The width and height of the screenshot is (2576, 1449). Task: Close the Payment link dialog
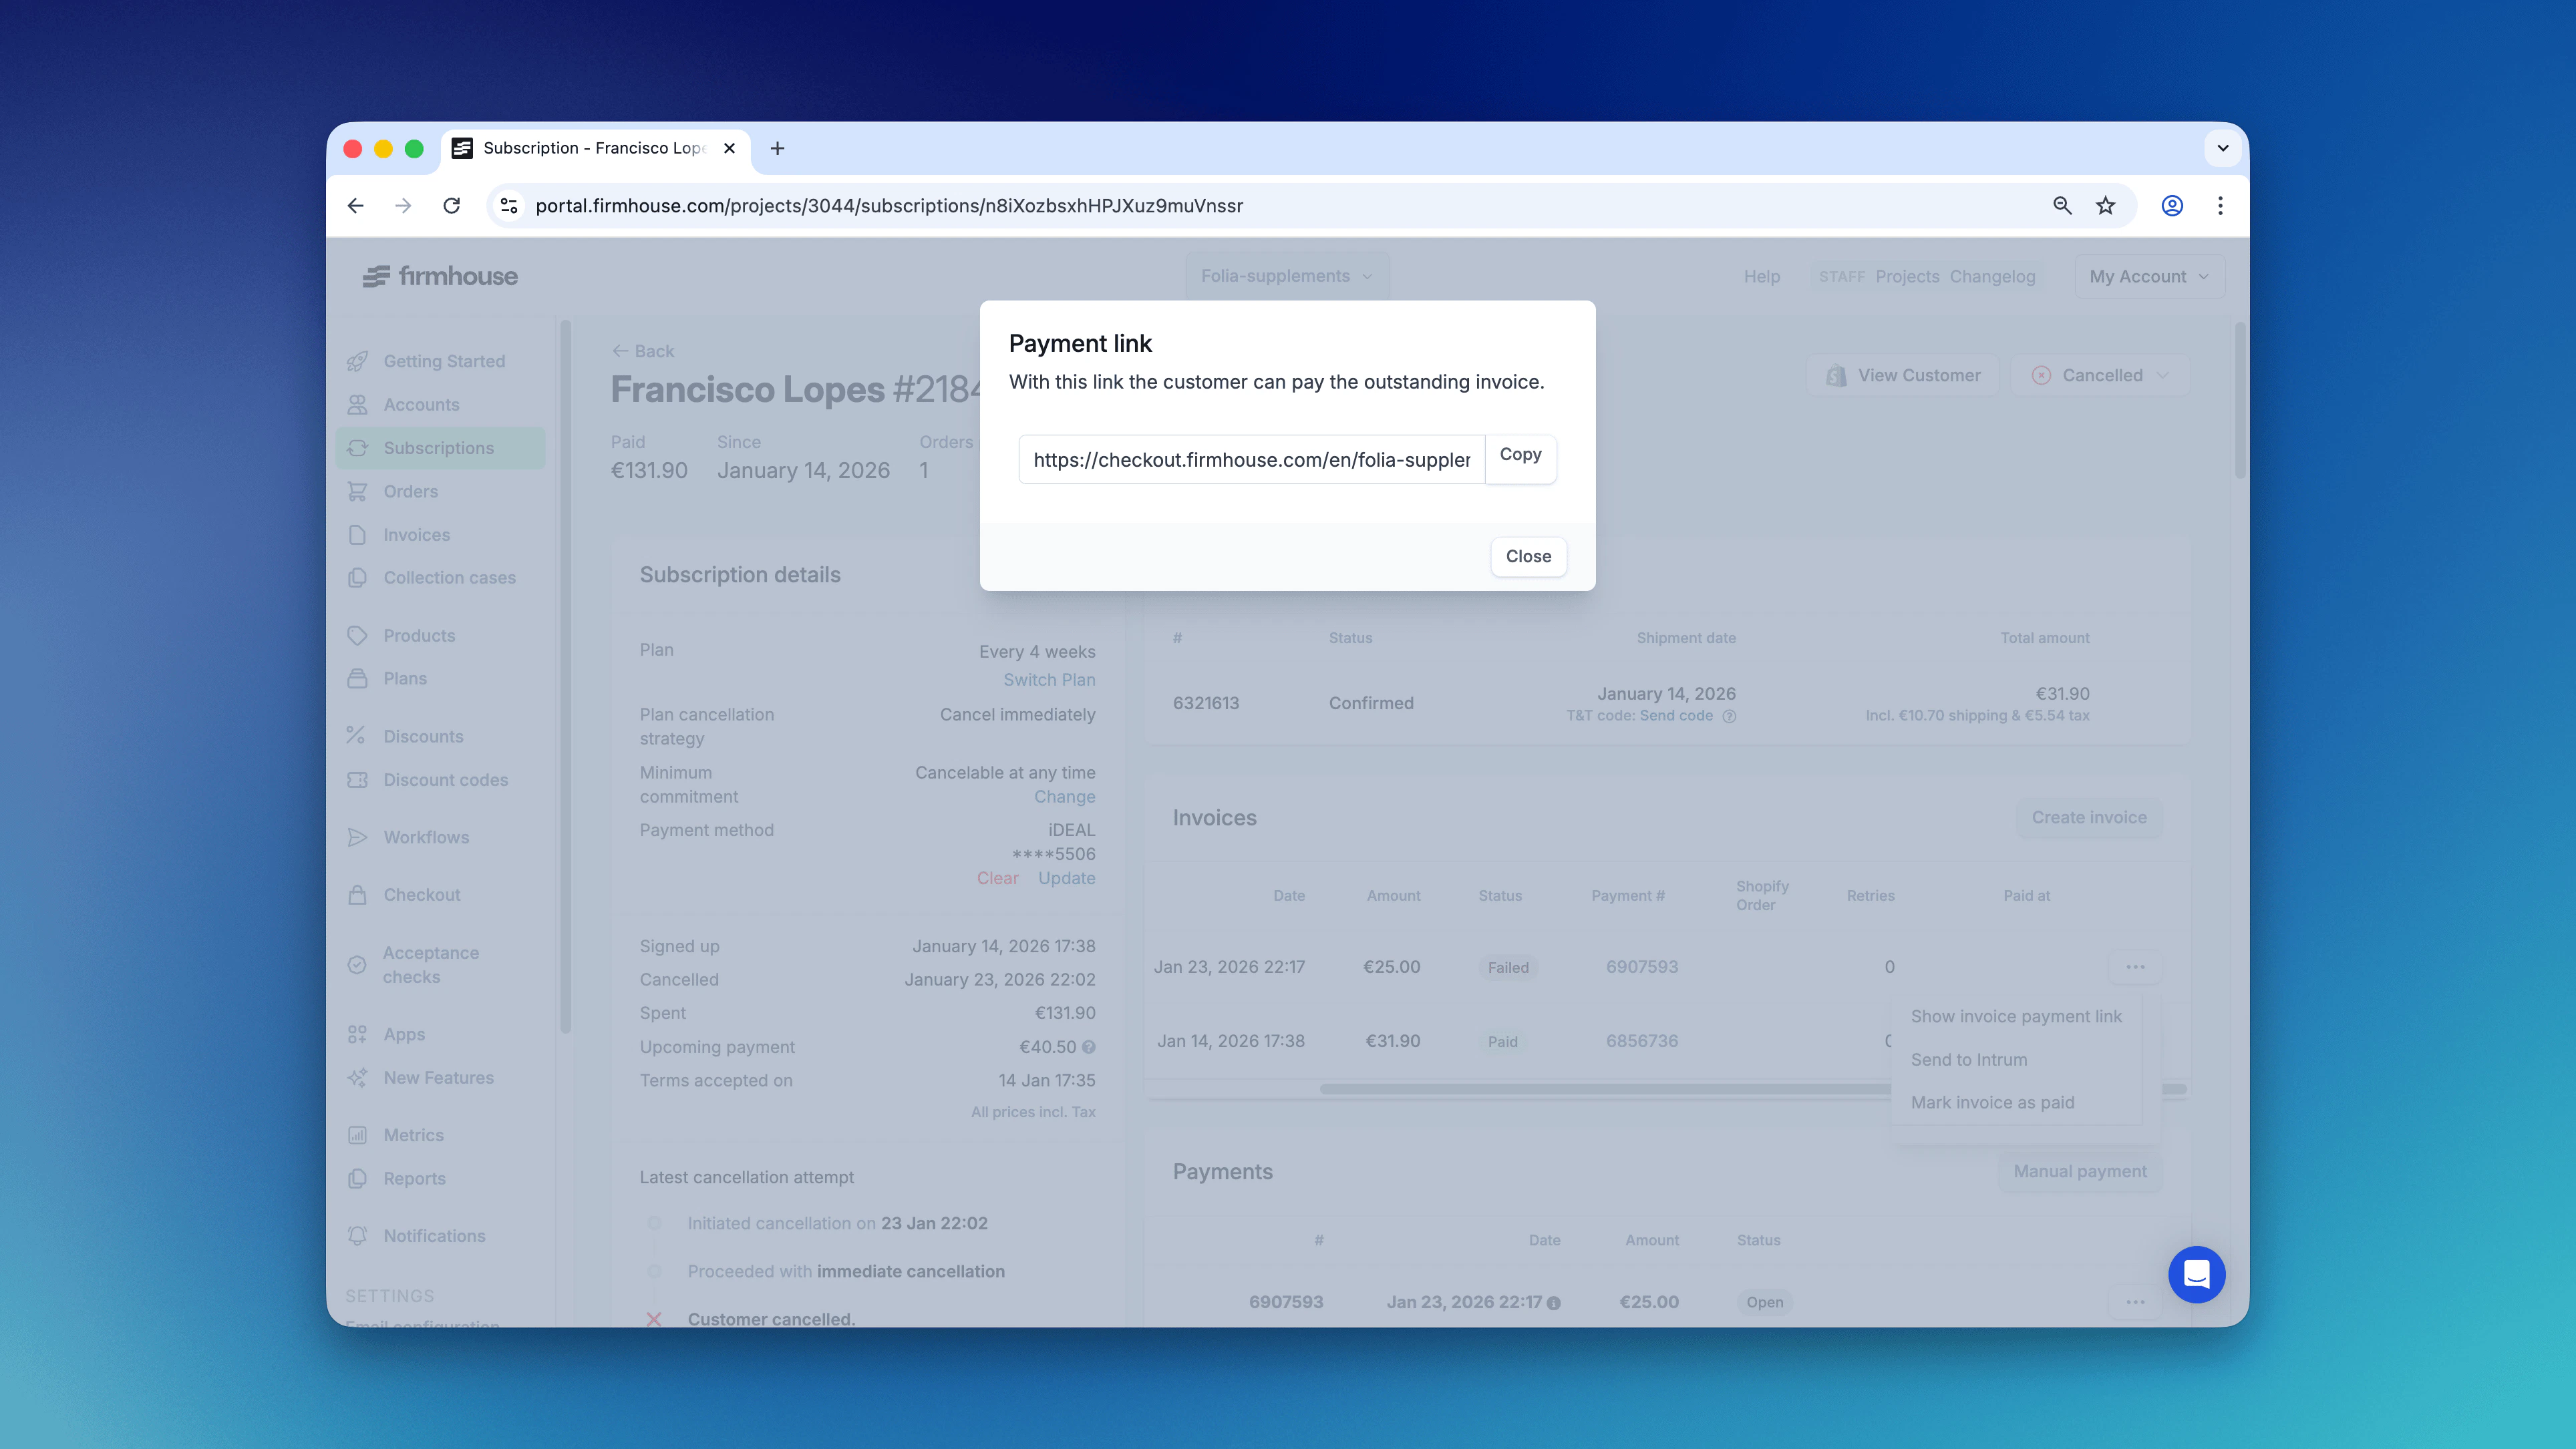pos(1528,557)
